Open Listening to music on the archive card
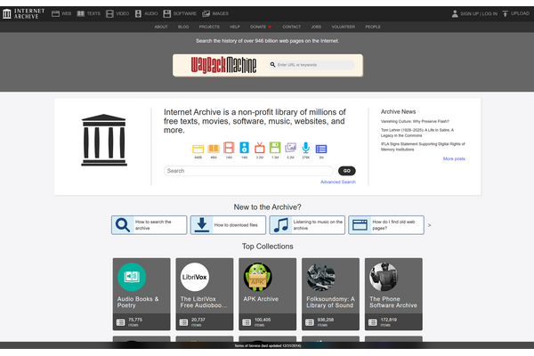Viewport: 534px width, 356px height. [307, 225]
